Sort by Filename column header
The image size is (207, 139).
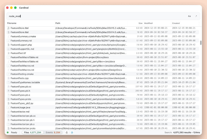click(12, 23)
